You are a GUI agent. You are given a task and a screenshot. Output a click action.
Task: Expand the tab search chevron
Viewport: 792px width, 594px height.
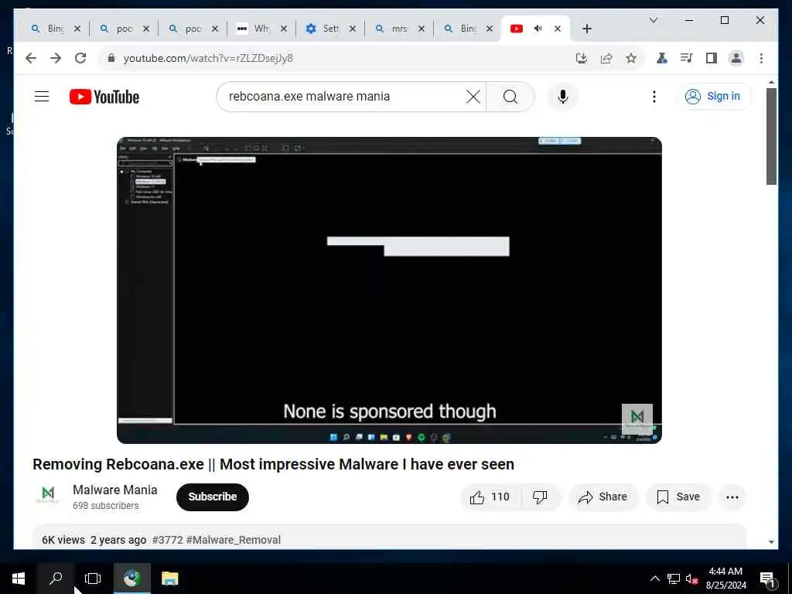click(x=653, y=20)
